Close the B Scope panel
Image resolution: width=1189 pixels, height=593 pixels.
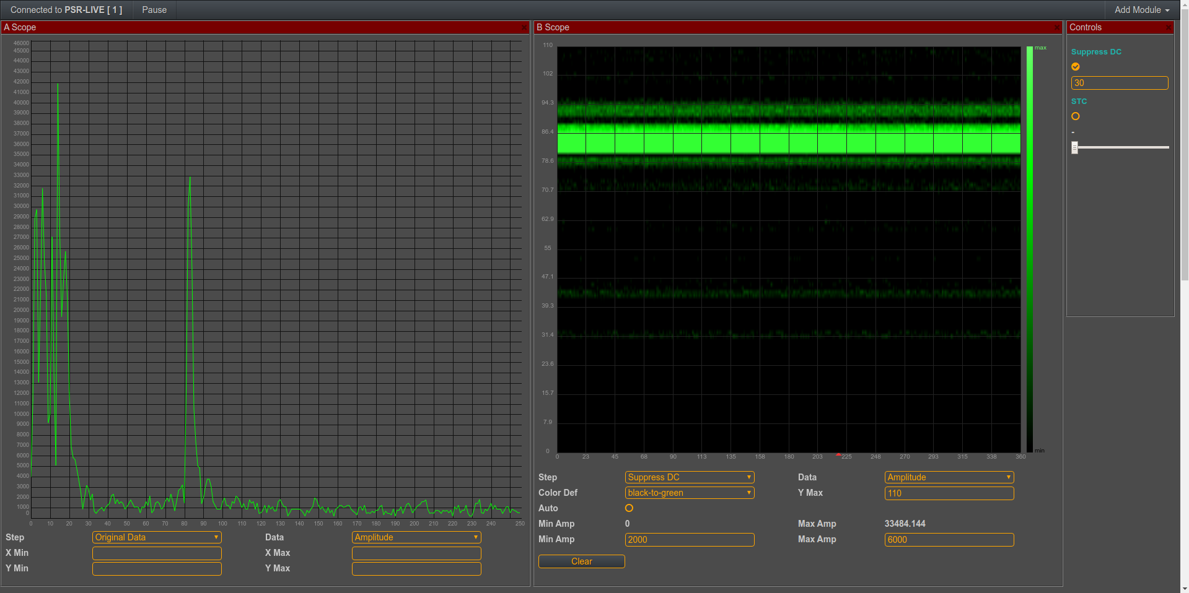point(1057,28)
